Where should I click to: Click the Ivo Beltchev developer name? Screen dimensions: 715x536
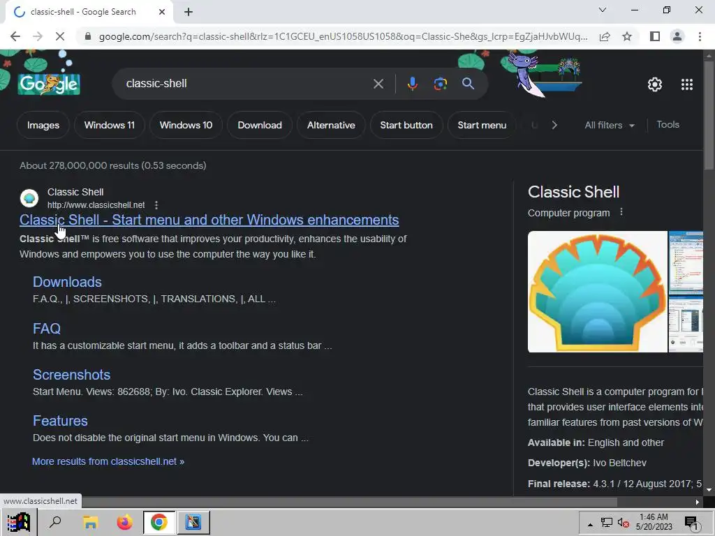[x=619, y=463]
